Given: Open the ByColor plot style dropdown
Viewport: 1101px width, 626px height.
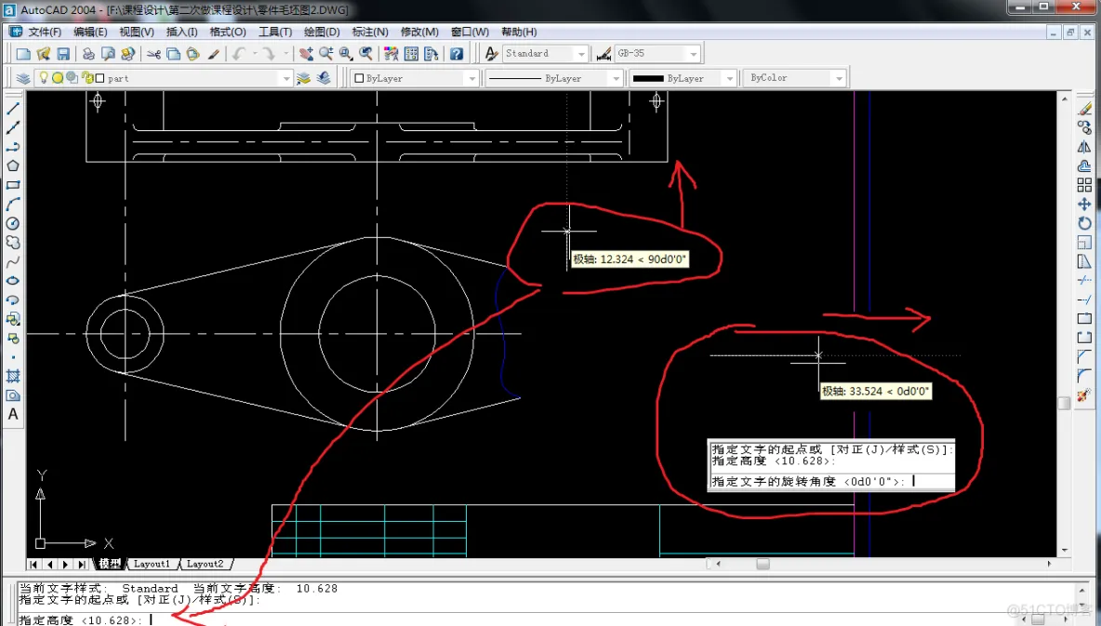Looking at the screenshot, I should [839, 78].
